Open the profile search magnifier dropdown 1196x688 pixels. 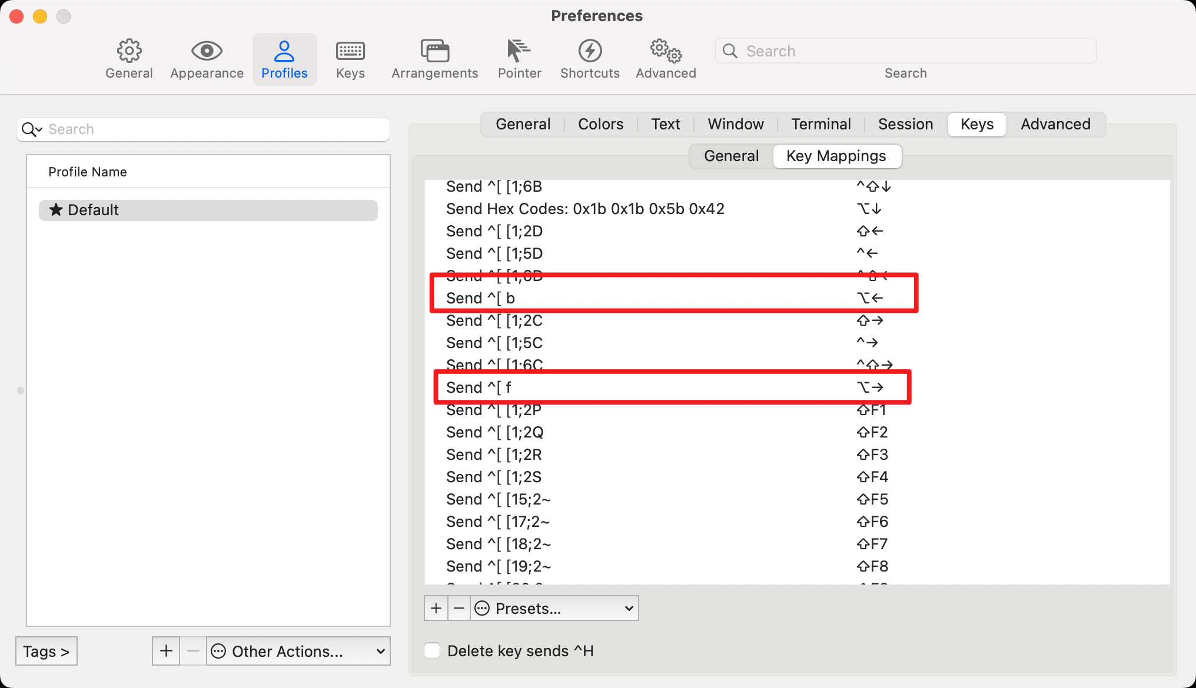(32, 129)
